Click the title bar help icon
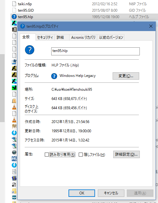The width and height of the screenshot is (158, 203). (x=23, y=26)
